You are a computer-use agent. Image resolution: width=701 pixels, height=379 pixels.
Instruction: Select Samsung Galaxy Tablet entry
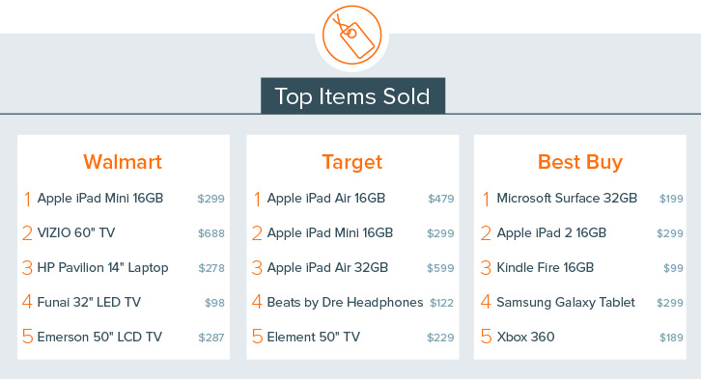pos(566,302)
